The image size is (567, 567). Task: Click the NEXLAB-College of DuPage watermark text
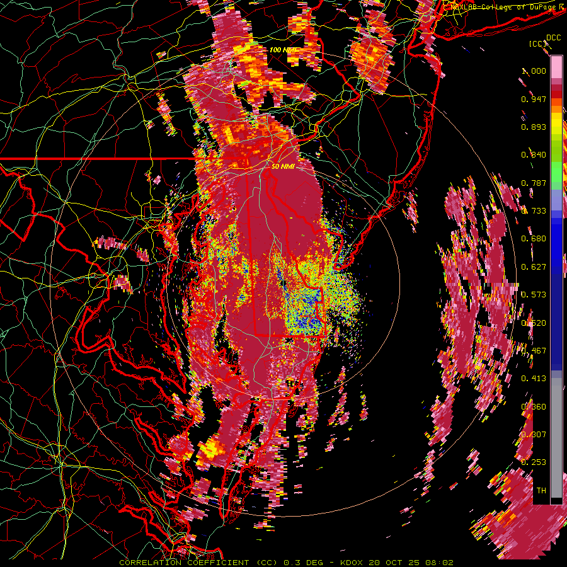click(x=505, y=7)
